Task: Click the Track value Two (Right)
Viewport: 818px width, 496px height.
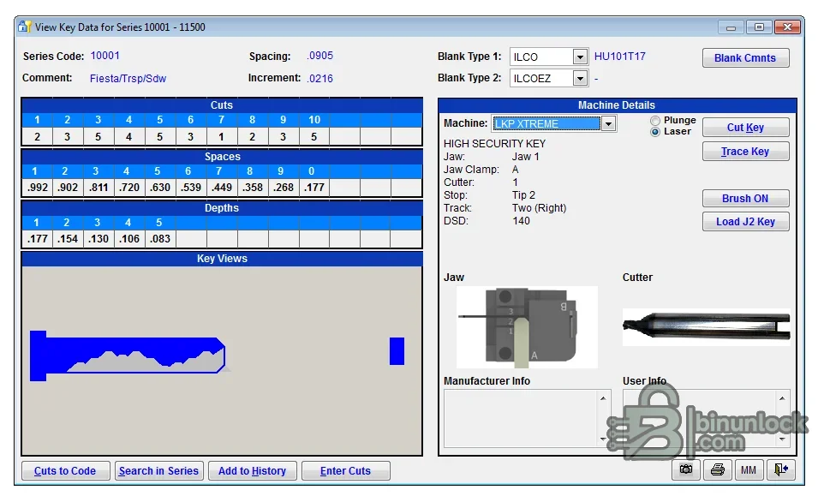Action: point(539,207)
